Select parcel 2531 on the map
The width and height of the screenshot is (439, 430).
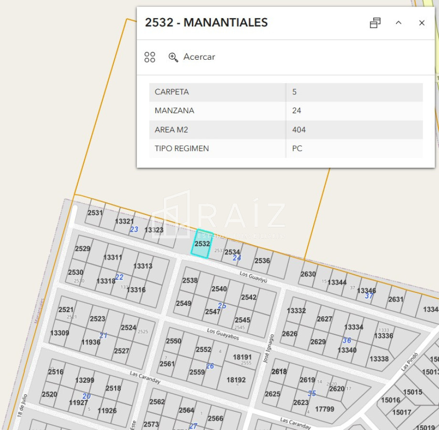(x=95, y=213)
